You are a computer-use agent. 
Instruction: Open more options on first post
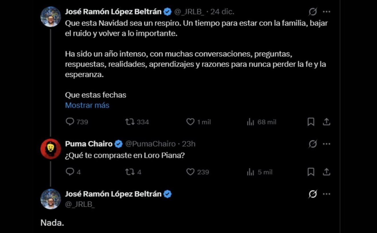[326, 12]
